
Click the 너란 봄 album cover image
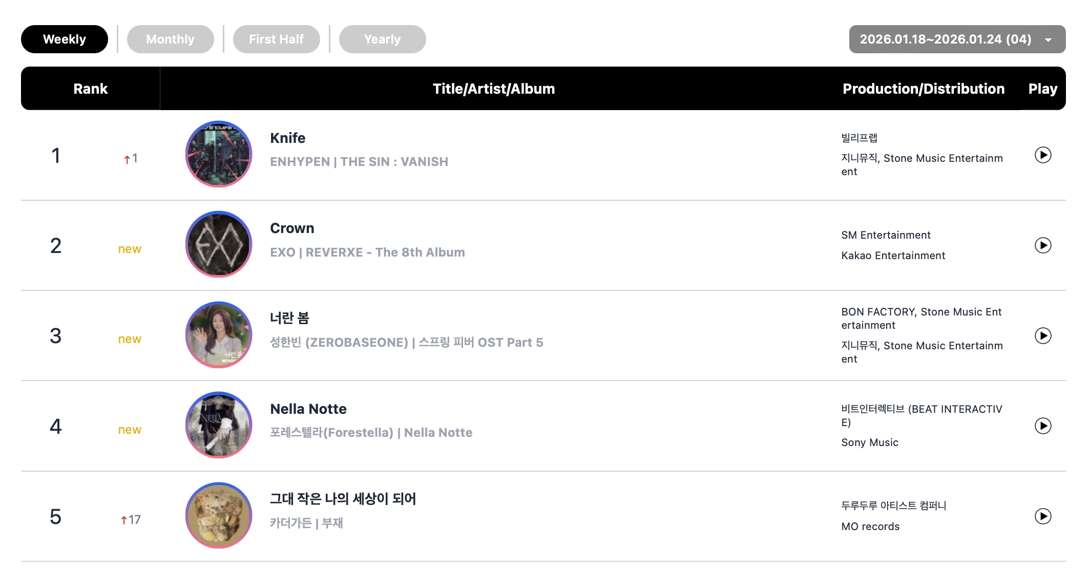(219, 335)
